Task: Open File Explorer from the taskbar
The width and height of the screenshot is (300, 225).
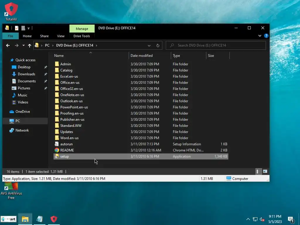Action: point(25,219)
